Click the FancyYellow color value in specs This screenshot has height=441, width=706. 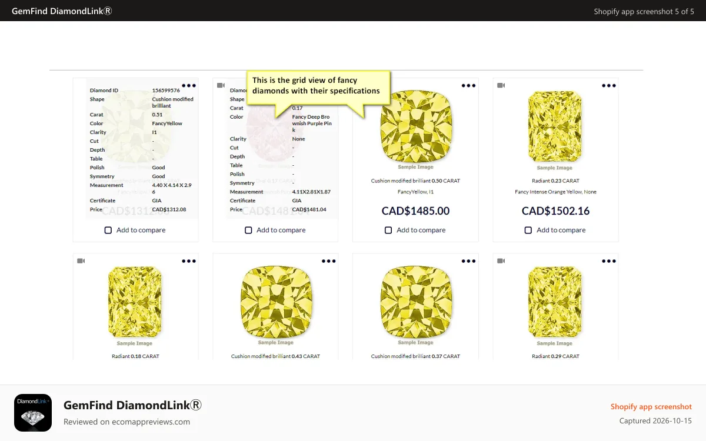167,123
